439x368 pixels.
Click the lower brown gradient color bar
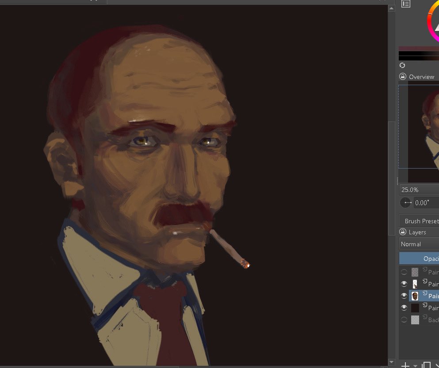point(419,58)
